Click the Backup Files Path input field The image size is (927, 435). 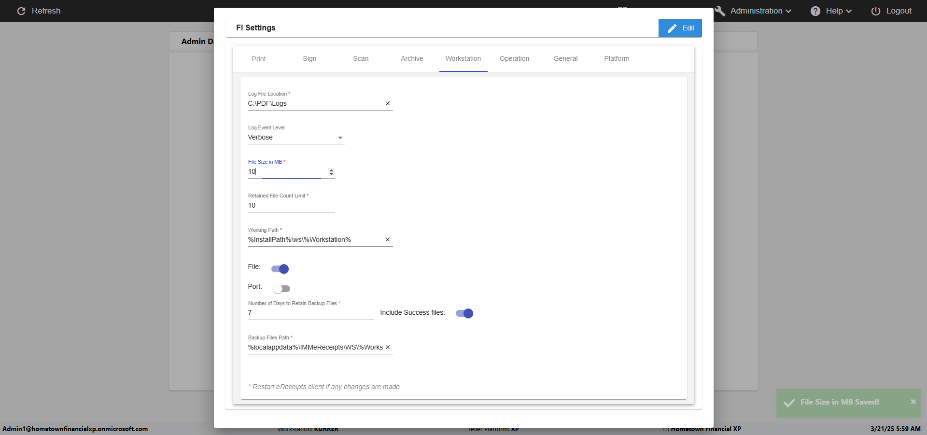[x=315, y=347]
